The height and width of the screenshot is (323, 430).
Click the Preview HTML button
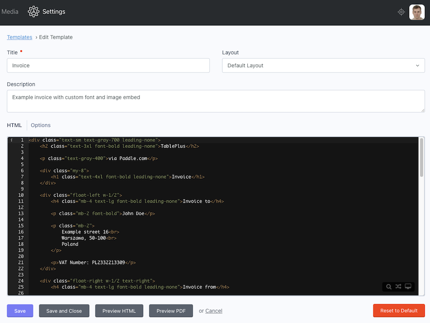(119, 311)
